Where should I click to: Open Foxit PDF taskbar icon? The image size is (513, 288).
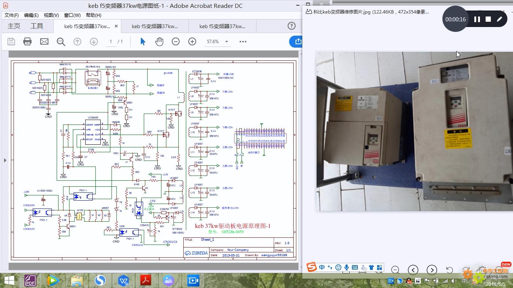tap(31, 280)
